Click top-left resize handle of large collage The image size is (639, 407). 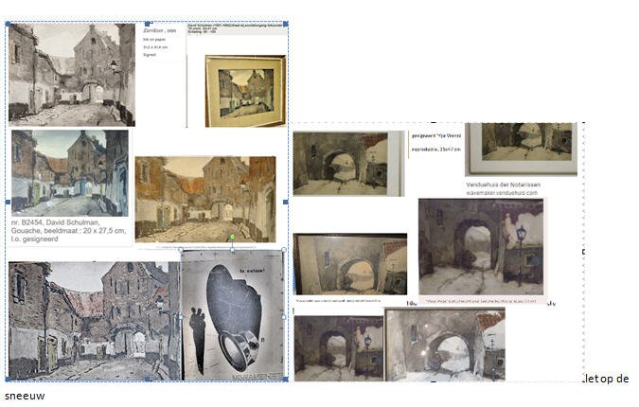(8, 23)
